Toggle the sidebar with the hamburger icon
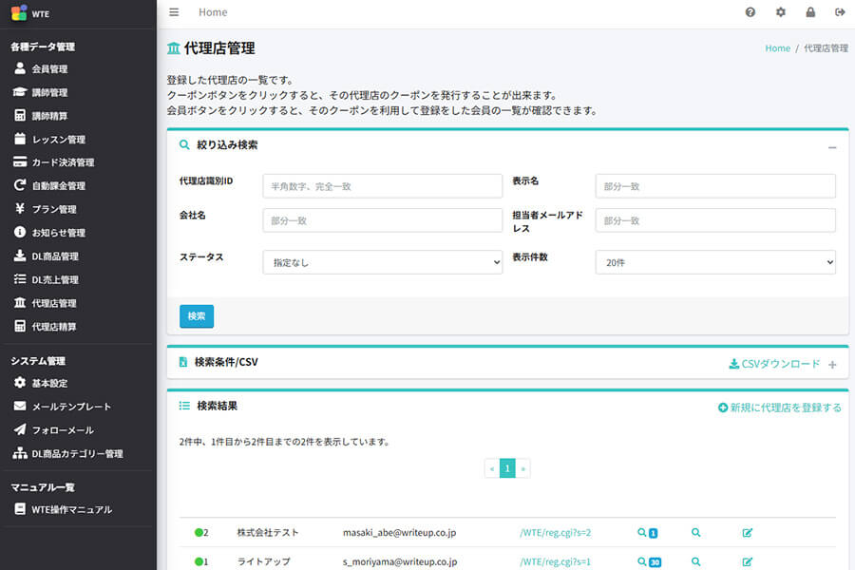The image size is (855, 570). [173, 12]
